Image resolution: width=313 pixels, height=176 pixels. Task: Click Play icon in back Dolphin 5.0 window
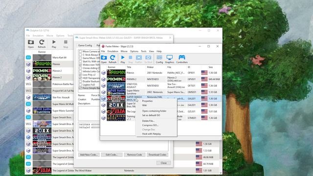[54, 44]
